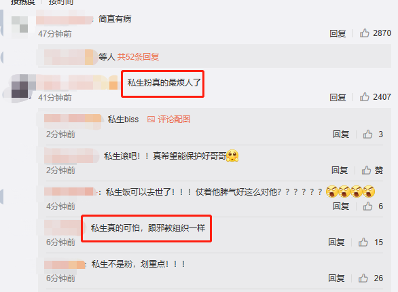Reply to 私生饭可以去世了 comment
The image size is (398, 292).
pos(341,206)
